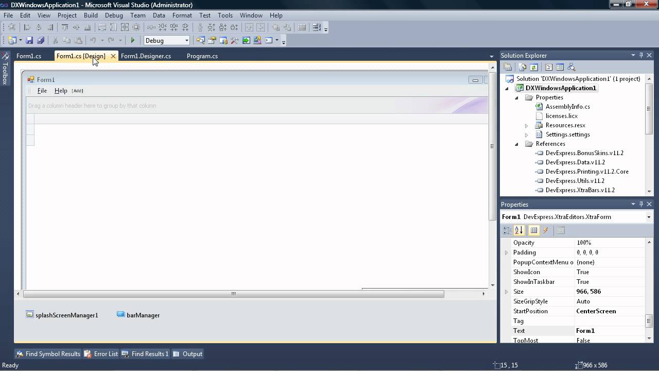Open the Find Symbol Results tab
659x371 pixels.
(48, 354)
